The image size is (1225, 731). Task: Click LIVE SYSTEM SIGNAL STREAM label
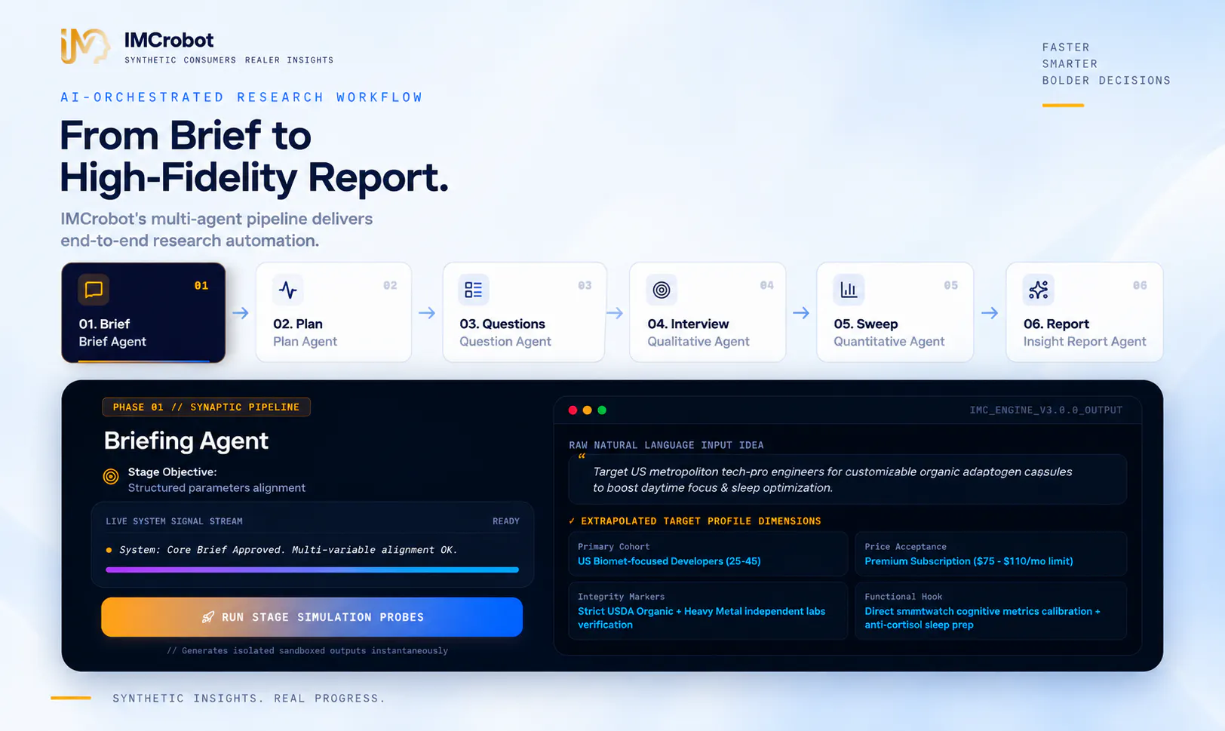(174, 521)
